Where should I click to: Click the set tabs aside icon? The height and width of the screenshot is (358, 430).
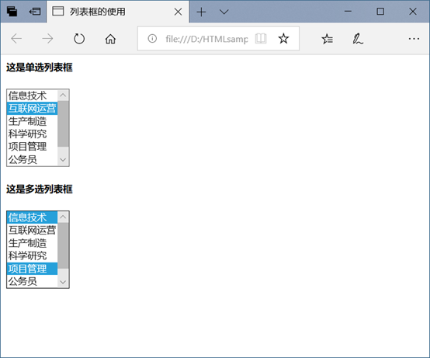pos(35,12)
